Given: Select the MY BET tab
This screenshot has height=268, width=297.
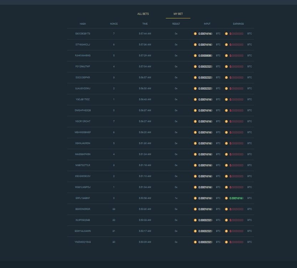Looking at the screenshot, I should tap(177, 14).
